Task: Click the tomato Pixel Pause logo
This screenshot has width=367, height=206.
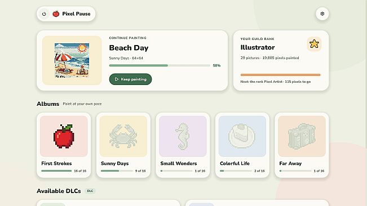Action: (x=56, y=14)
